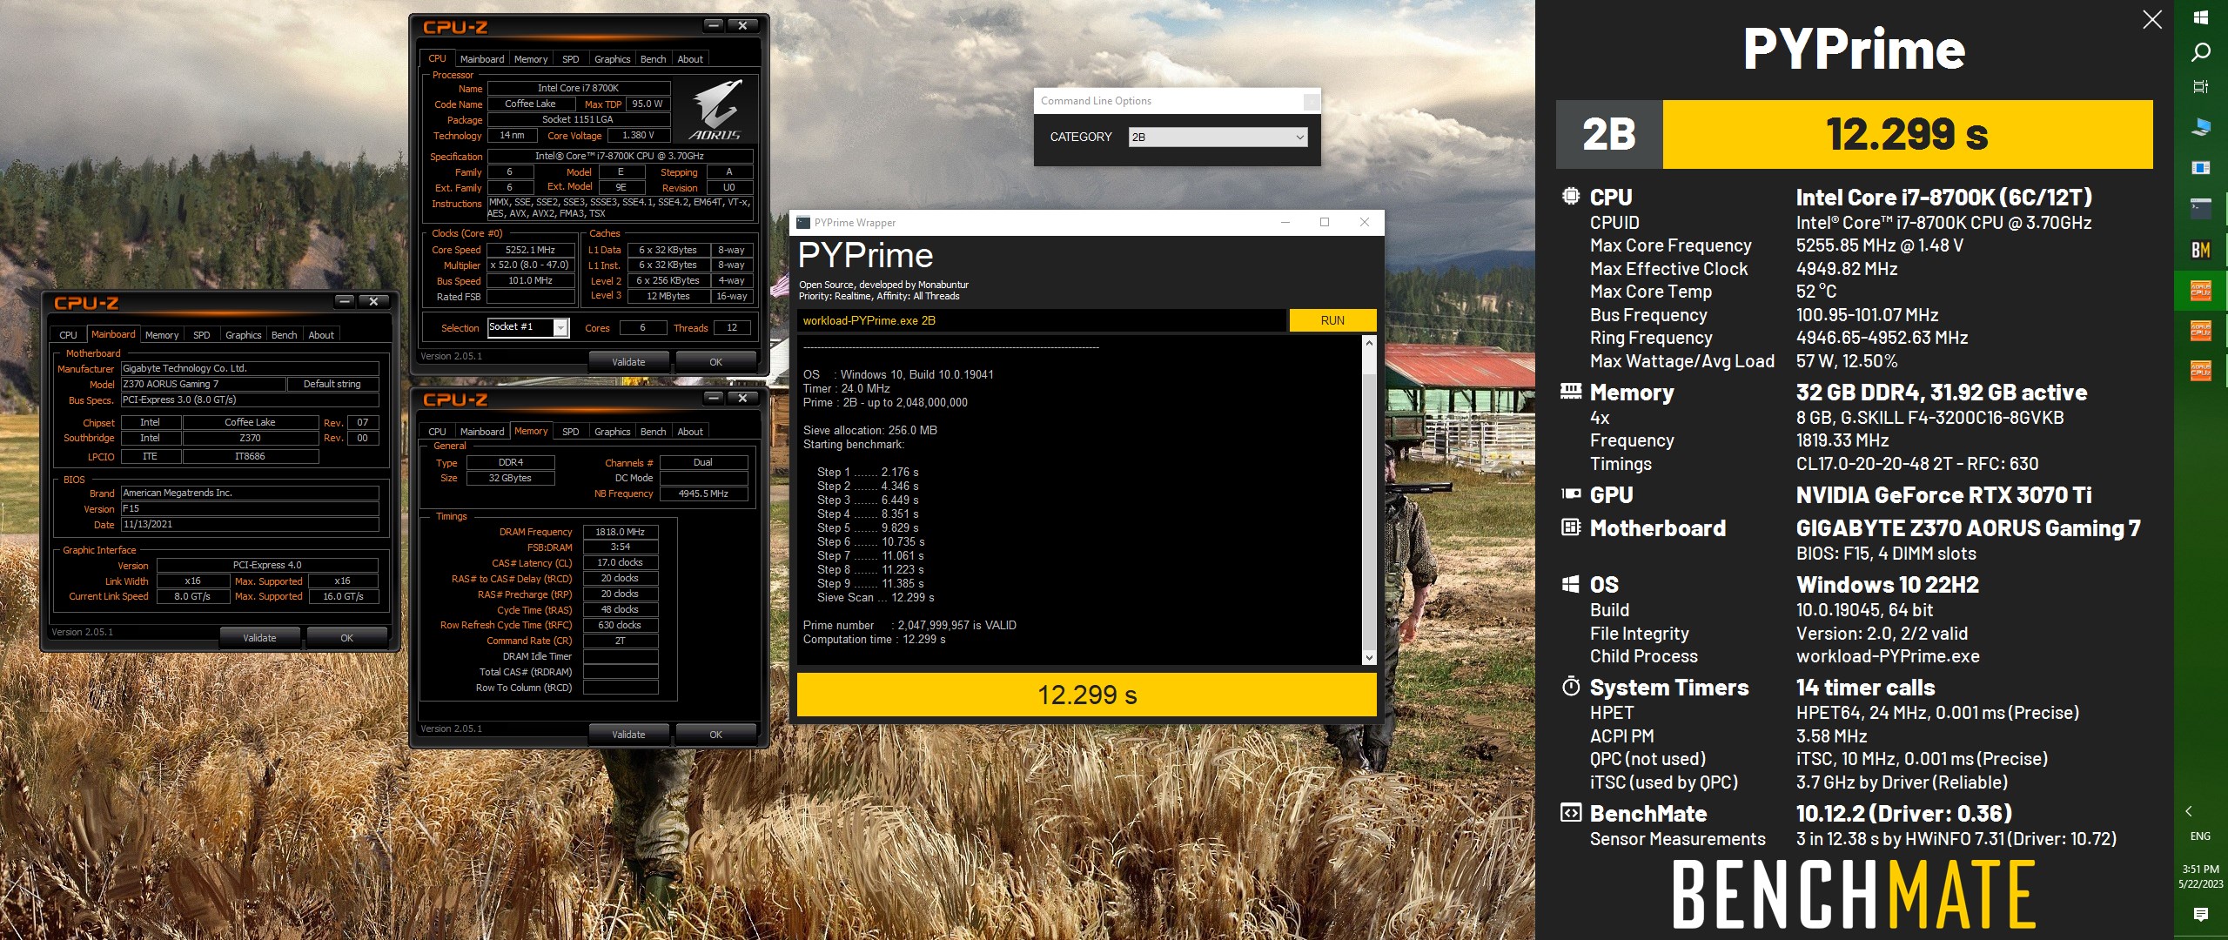Click the 14 timer calls heading
The width and height of the screenshot is (2228, 940).
[x=1865, y=688]
